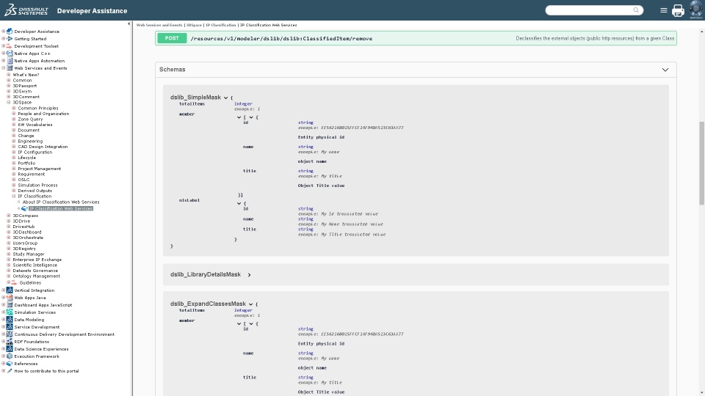Viewport: 705px width, 396px height.
Task: Open the CAD Design Integration item
Action: (43, 147)
